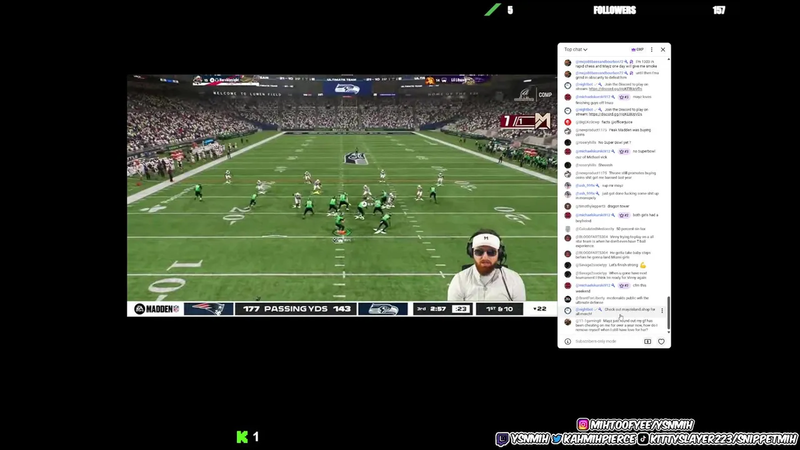Click the "Let's finish strong" chat message
The height and width of the screenshot is (450, 800).
(x=623, y=265)
